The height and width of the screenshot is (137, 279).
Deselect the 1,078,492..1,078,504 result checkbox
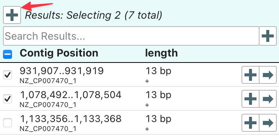coord(7,99)
